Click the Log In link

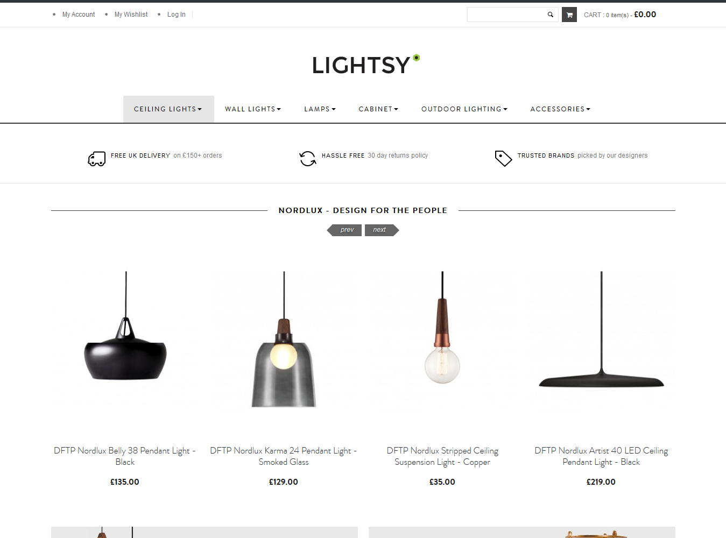click(177, 15)
